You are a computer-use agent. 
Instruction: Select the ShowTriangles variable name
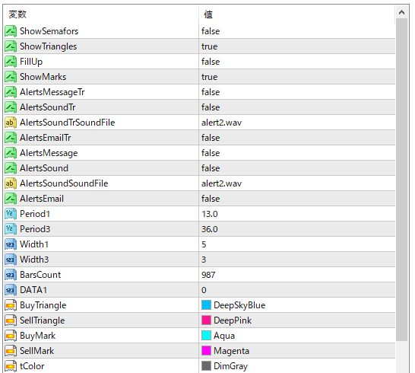point(49,46)
